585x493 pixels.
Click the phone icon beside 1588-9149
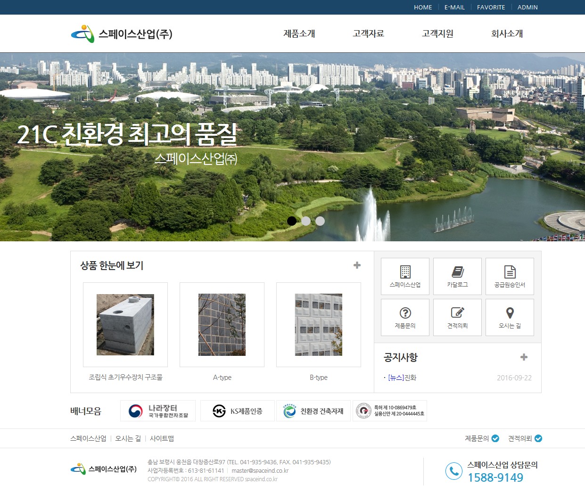point(453,471)
